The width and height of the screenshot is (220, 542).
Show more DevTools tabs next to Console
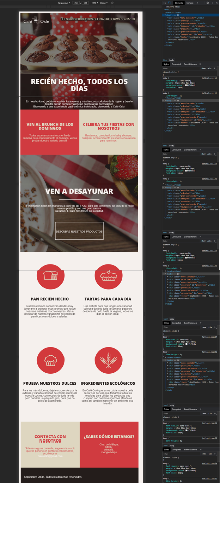pyautogui.click(x=197, y=3)
